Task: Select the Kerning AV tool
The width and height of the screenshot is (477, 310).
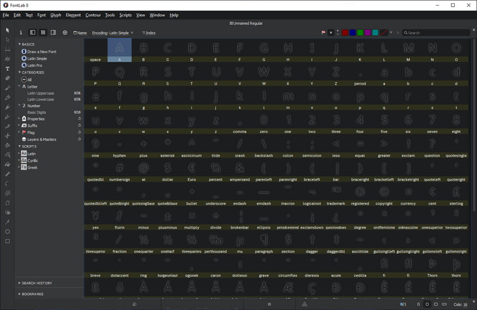Action: pyautogui.click(x=7, y=59)
